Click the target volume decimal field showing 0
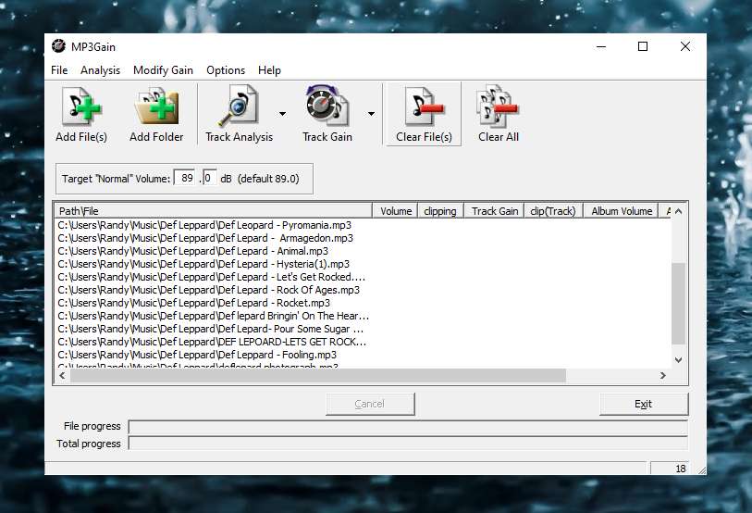 (210, 178)
